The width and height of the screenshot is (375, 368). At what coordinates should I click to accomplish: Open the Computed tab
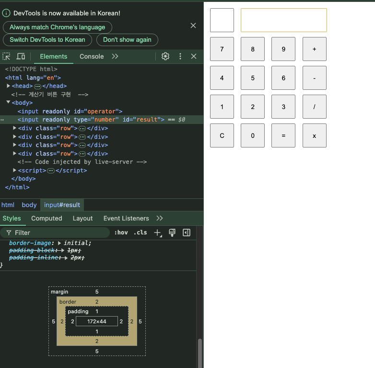(x=47, y=218)
